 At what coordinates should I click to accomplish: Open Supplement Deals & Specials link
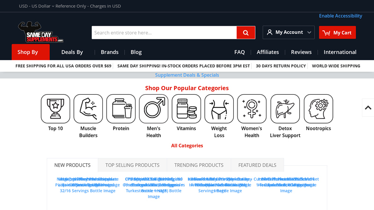pos(187,75)
